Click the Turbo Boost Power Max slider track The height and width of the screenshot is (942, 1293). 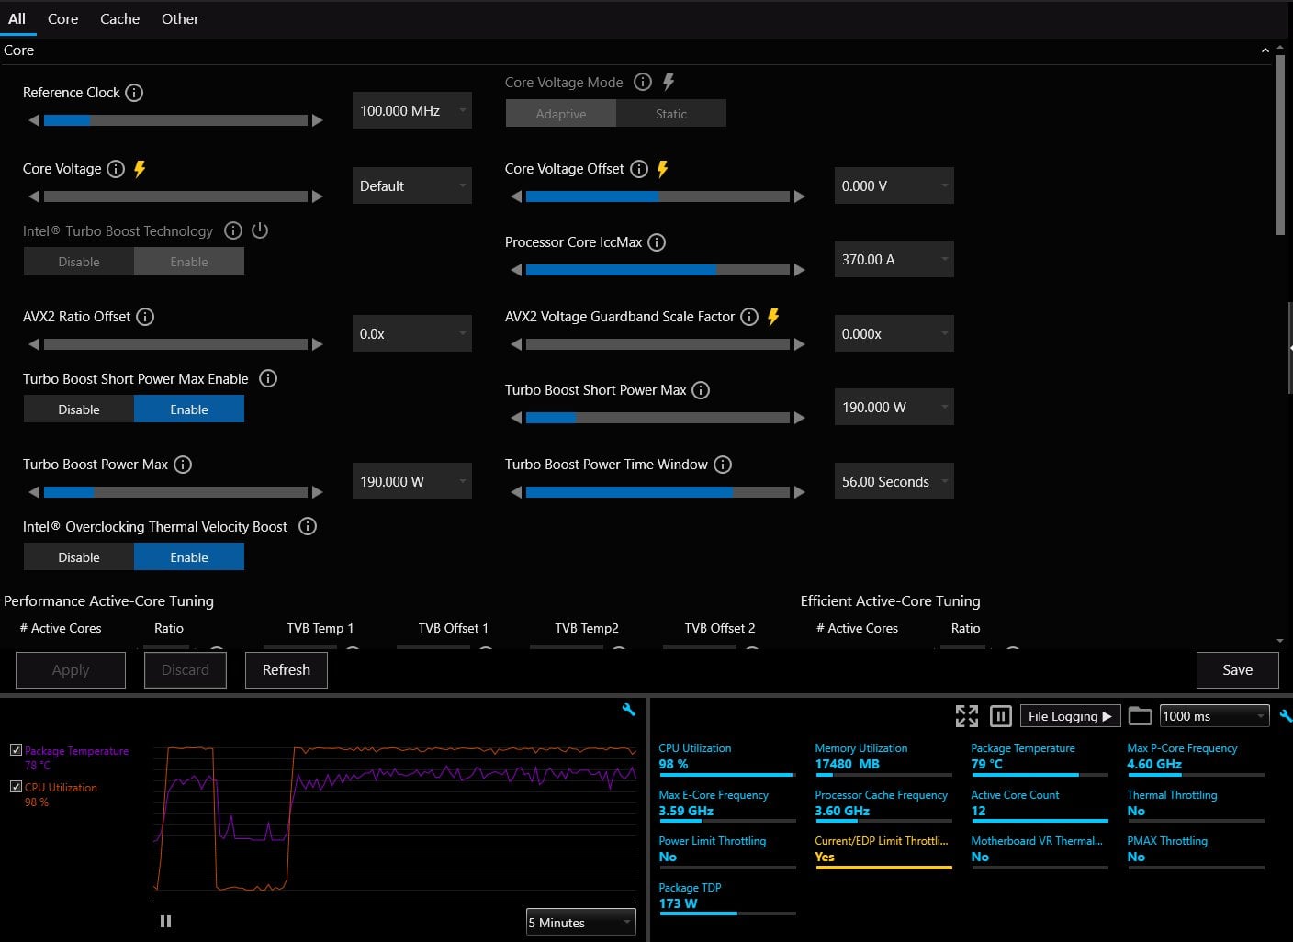(175, 492)
